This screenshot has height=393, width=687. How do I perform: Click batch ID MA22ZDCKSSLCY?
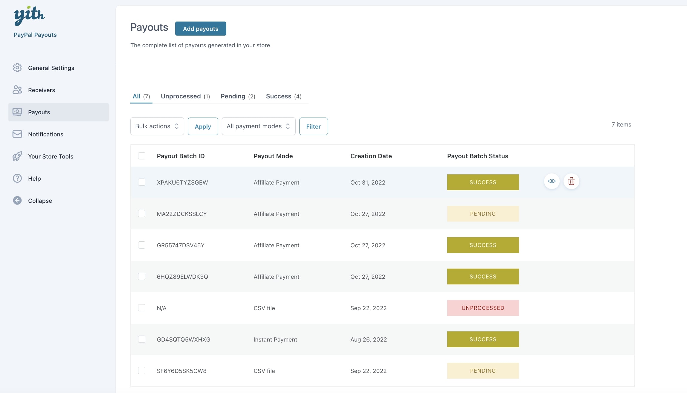(x=182, y=214)
